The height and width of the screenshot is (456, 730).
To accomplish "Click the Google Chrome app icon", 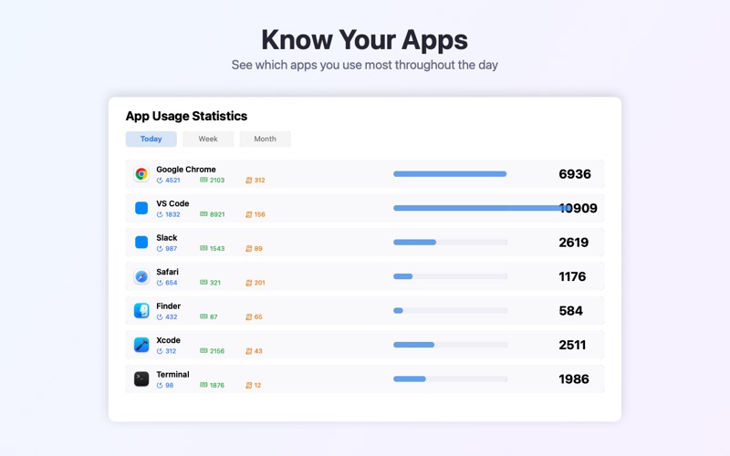I will pyautogui.click(x=141, y=174).
